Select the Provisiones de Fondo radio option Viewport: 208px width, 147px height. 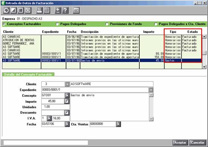(x=107, y=24)
